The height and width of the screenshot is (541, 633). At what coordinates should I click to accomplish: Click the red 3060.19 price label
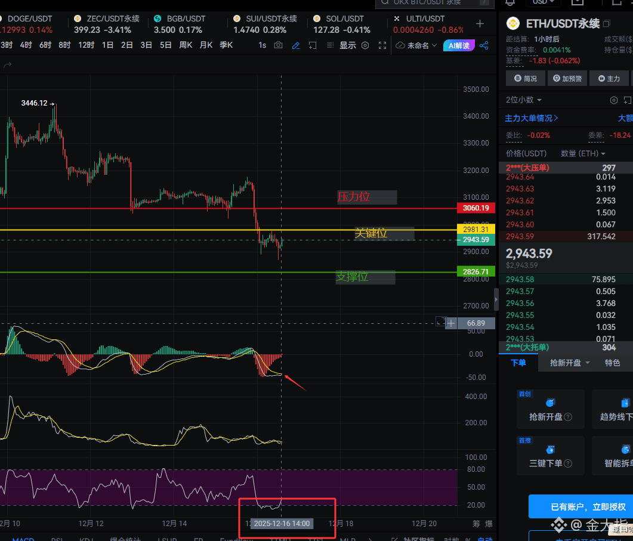(x=476, y=208)
